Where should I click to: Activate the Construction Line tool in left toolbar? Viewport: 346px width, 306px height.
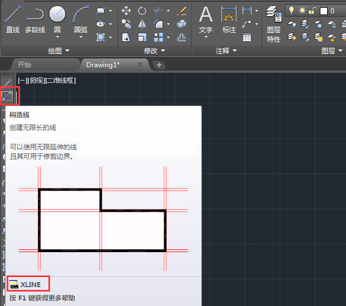pos(7,96)
